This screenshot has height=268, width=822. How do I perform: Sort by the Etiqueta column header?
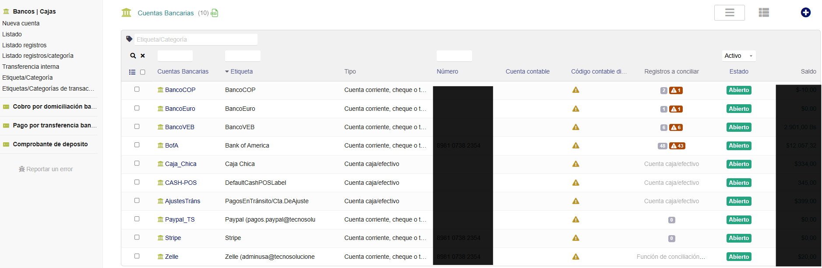point(241,71)
